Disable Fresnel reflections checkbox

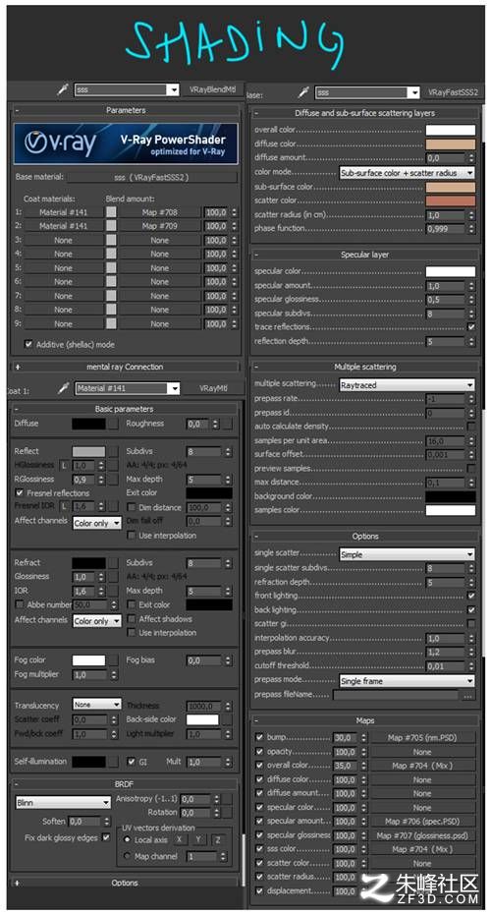click(x=20, y=493)
